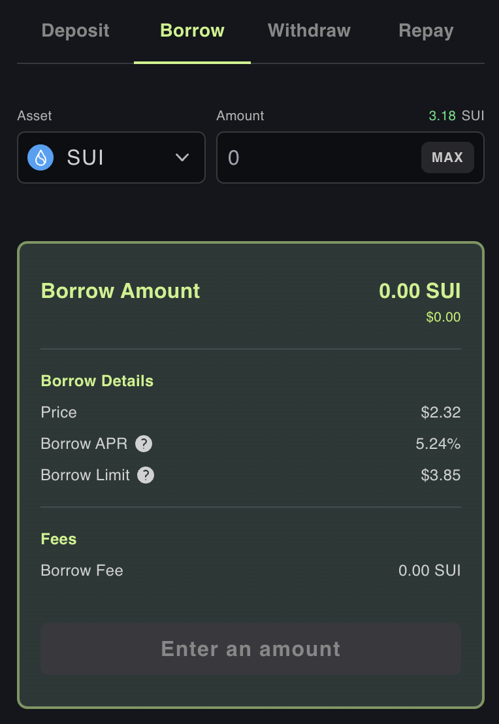499x724 pixels.
Task: Click the Borrow Fee 0.00 SUI value
Action: [x=429, y=570]
